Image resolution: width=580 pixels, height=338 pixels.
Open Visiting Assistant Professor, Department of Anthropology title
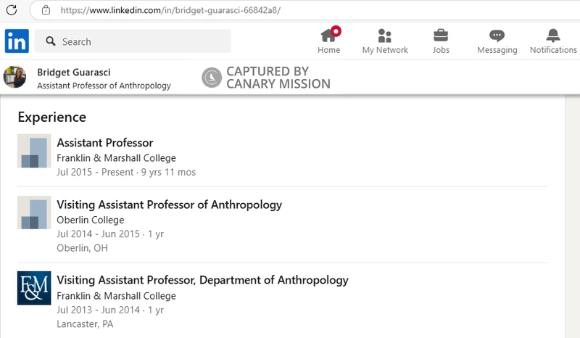pyautogui.click(x=202, y=280)
